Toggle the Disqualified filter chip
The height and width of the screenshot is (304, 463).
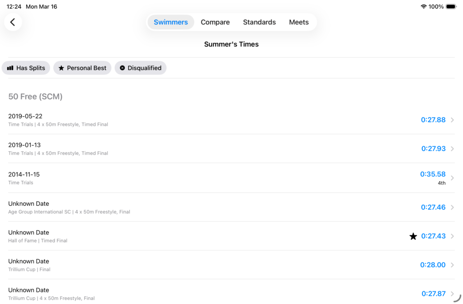(x=141, y=68)
